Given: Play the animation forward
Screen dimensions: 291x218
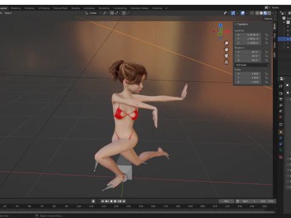Looking at the screenshot, I should [x=115, y=201].
